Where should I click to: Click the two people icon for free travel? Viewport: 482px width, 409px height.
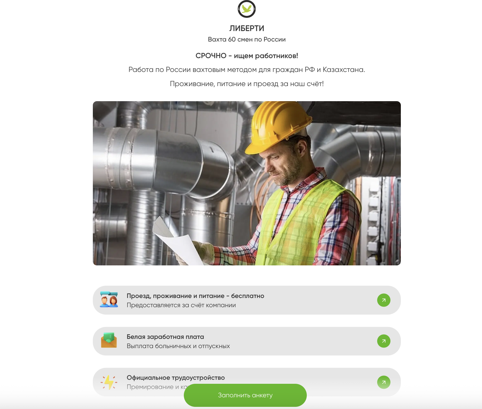109,300
